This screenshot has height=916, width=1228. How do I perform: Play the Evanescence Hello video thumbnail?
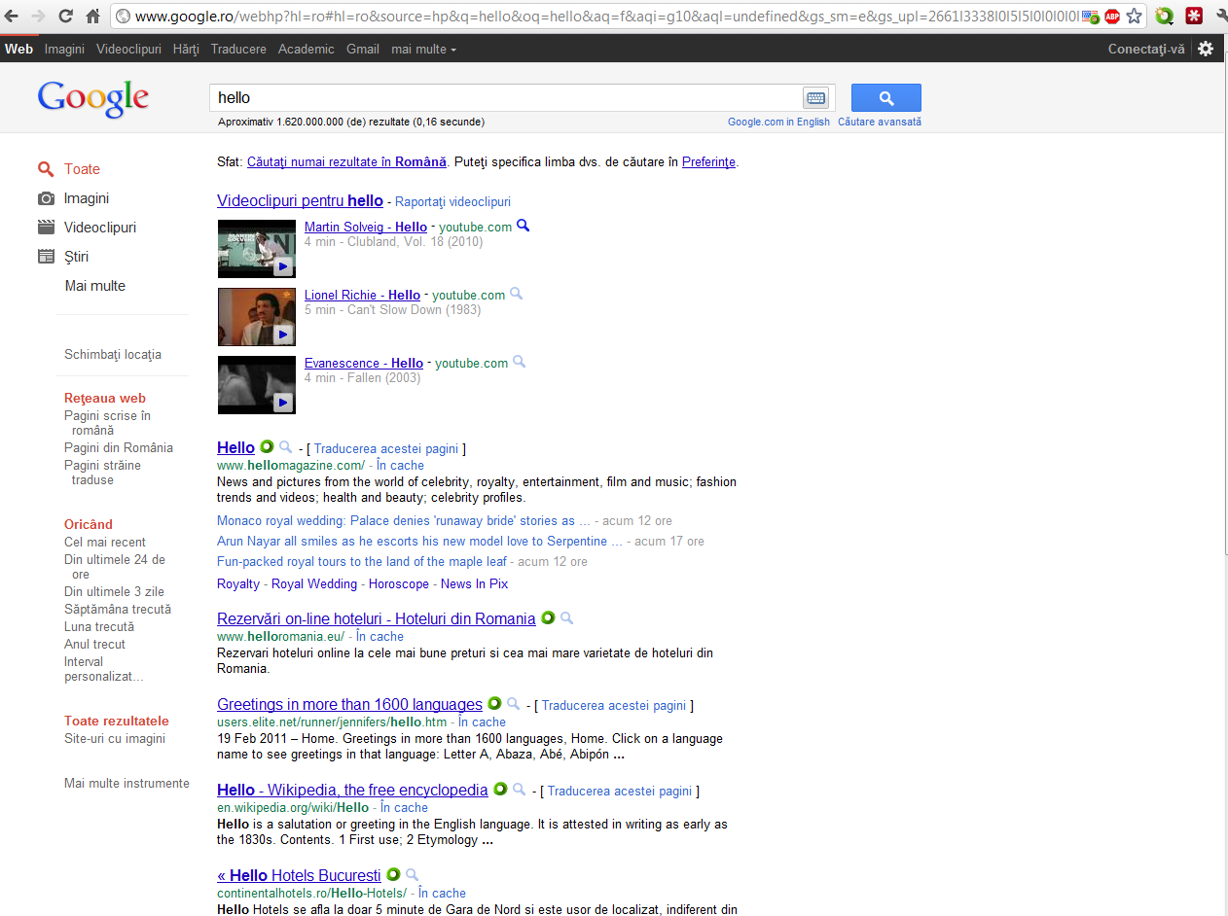(x=257, y=385)
